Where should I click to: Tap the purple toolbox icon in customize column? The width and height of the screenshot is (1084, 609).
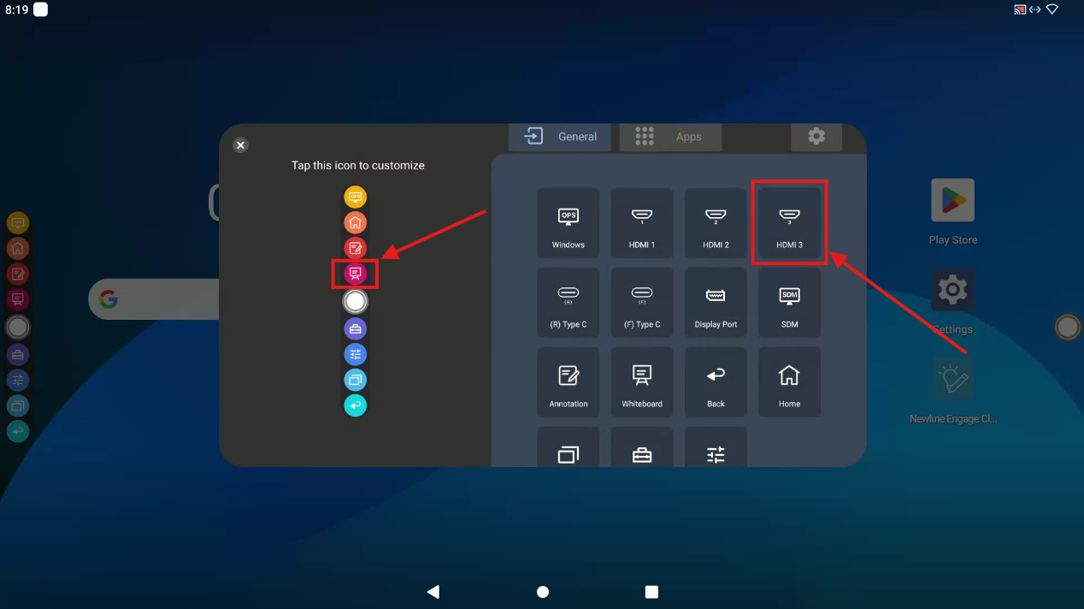(x=356, y=328)
